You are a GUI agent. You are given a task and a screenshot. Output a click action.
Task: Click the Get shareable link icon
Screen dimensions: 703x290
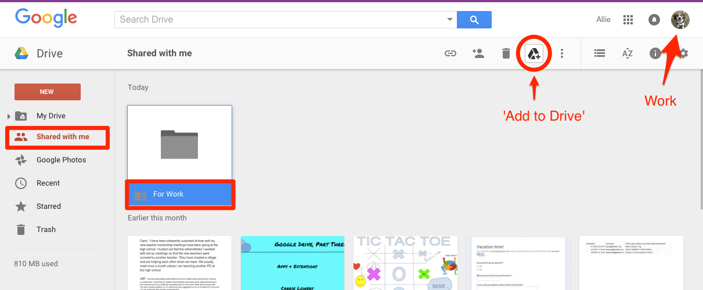coord(450,53)
